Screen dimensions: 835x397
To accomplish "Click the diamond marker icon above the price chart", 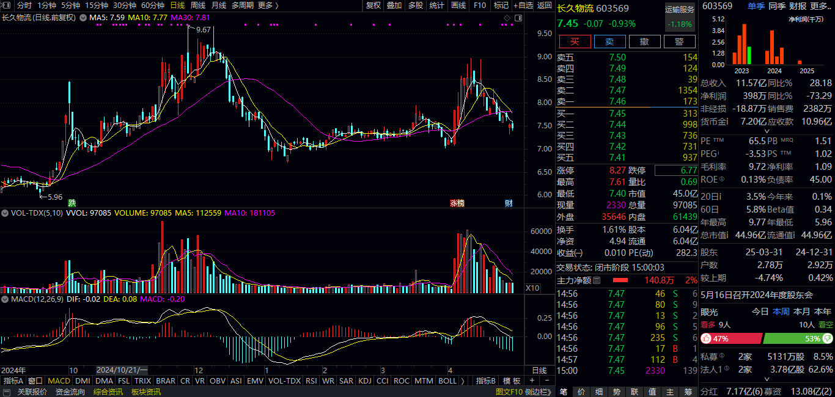I will [x=506, y=18].
